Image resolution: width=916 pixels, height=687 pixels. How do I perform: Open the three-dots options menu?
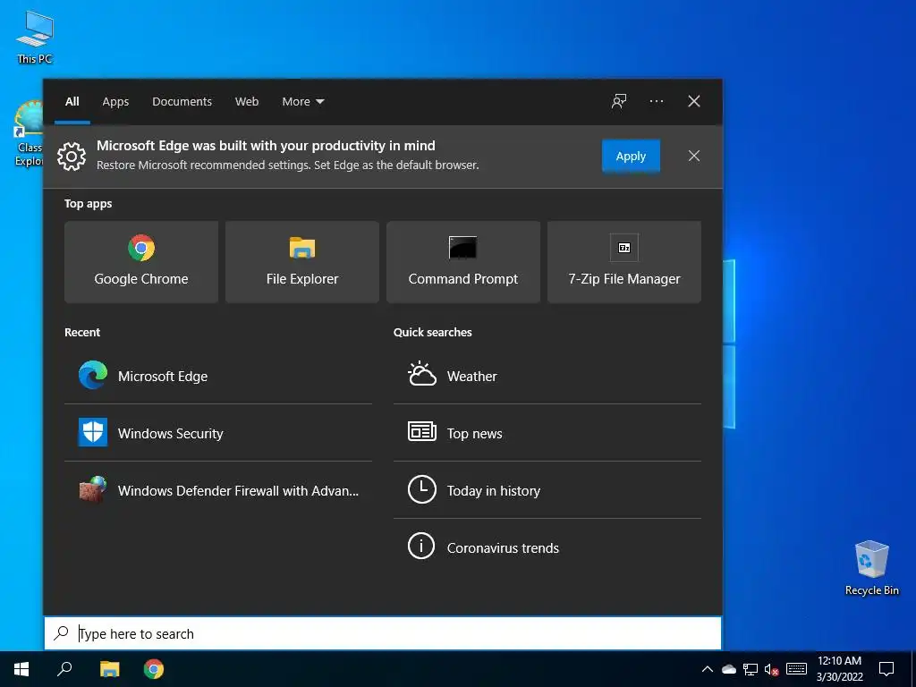[x=657, y=101]
